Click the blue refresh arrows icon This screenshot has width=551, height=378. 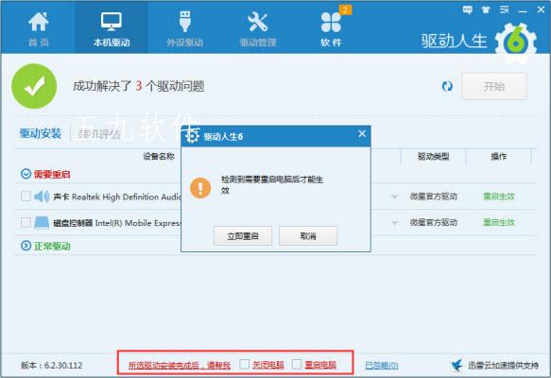[x=447, y=86]
